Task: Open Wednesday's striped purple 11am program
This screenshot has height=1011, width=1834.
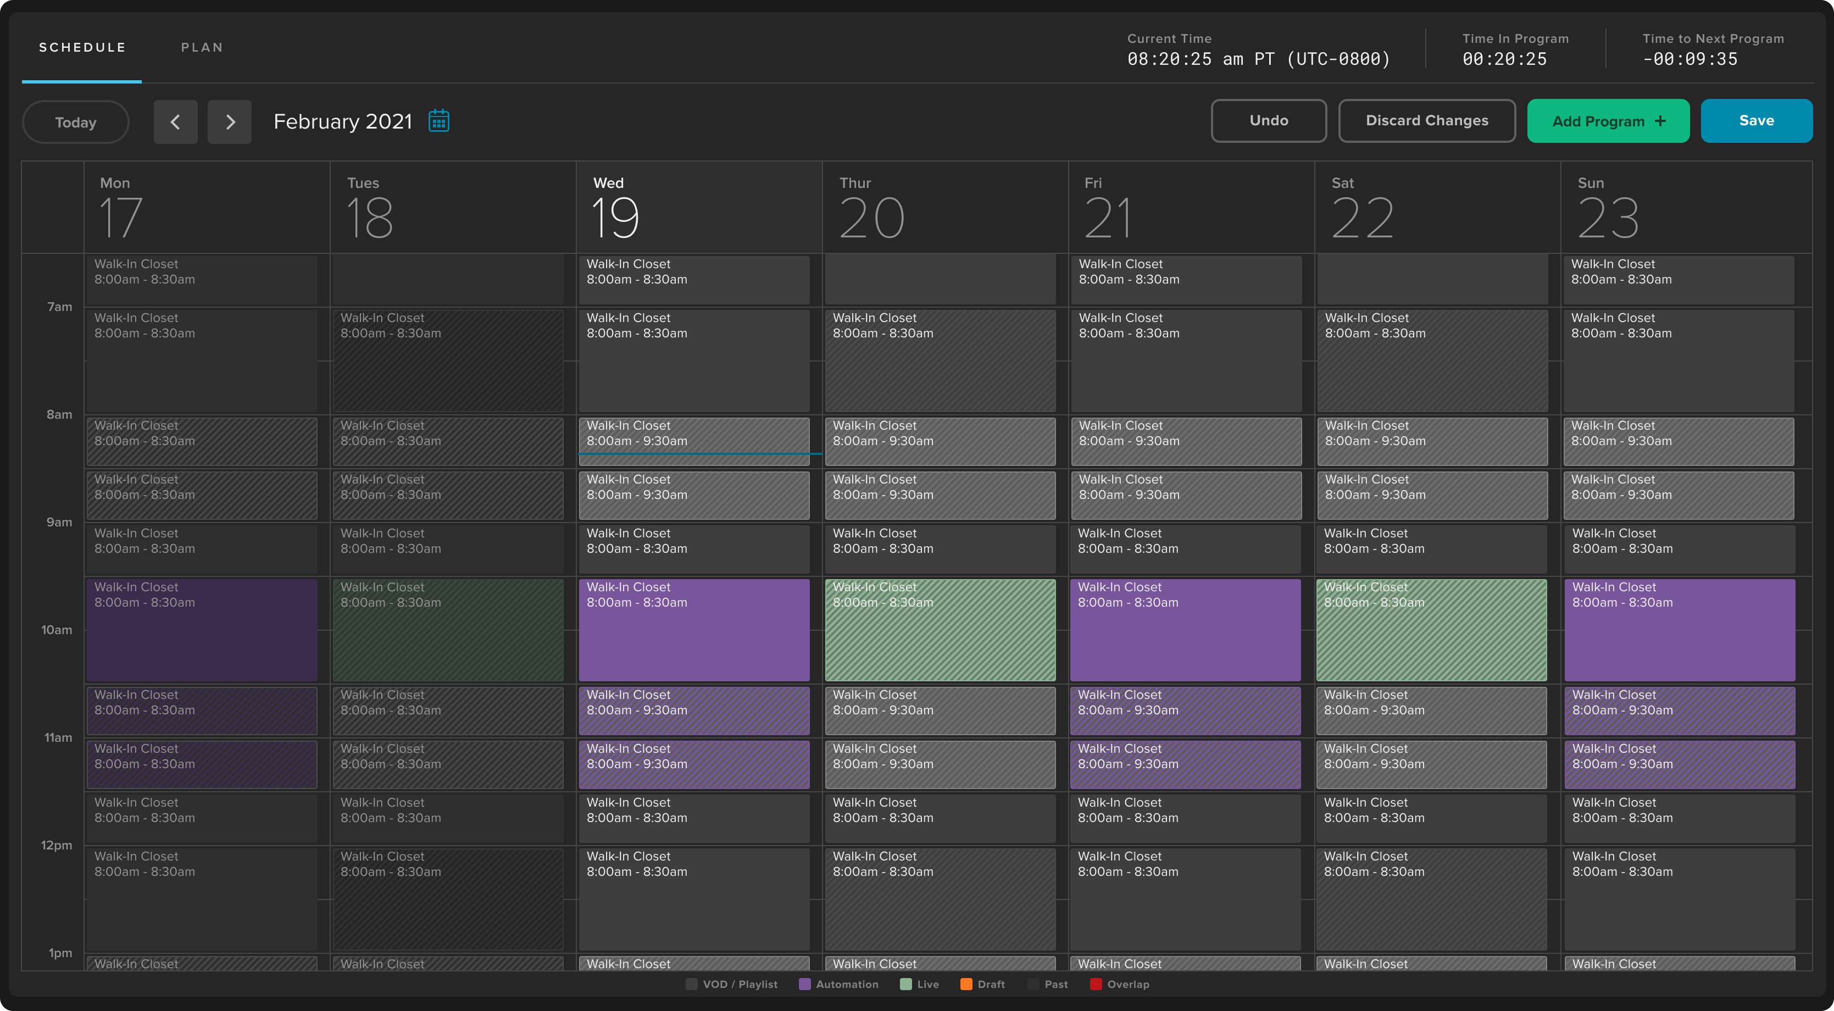Action: coord(694,765)
